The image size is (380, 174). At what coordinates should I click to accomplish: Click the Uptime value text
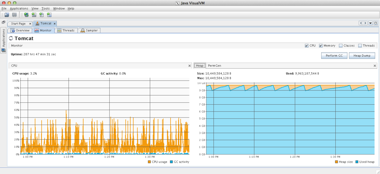[40, 54]
